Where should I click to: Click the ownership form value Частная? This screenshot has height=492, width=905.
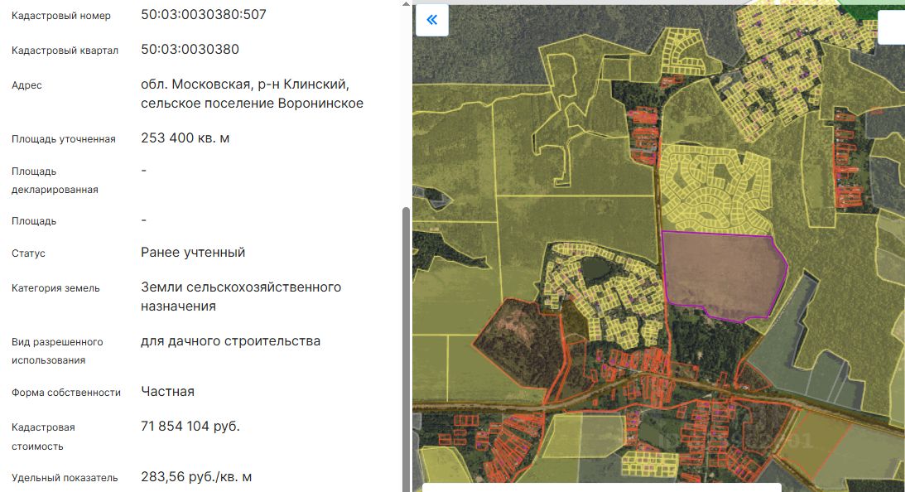(167, 392)
